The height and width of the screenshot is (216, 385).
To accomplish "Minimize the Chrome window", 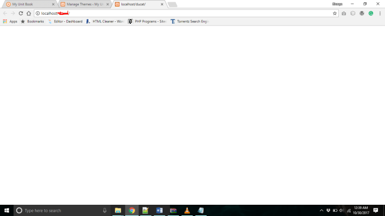I will click(x=352, y=4).
